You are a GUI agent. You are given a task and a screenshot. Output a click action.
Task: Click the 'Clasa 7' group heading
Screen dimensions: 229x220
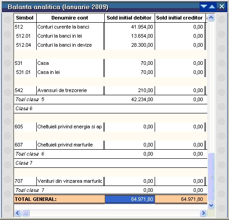coord(24,163)
